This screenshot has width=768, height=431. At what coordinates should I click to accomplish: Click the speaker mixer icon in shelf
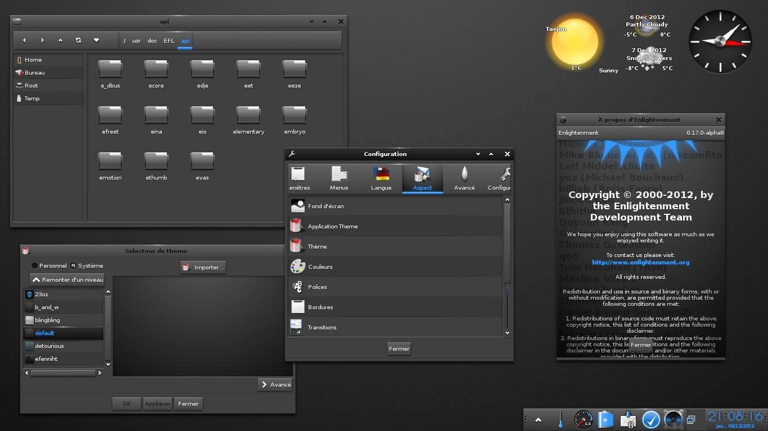pos(673,419)
